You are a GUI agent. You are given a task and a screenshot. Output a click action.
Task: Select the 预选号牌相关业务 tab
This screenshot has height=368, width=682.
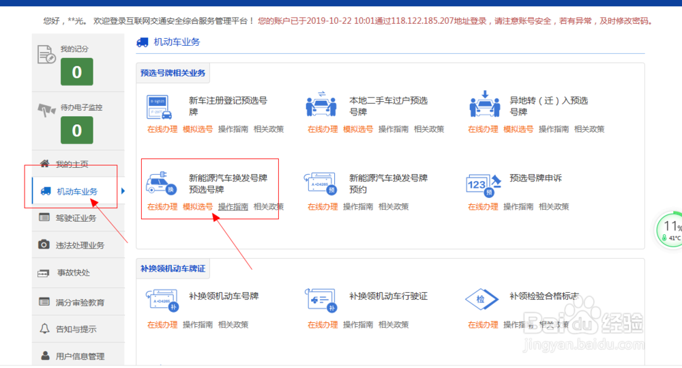coord(173,73)
